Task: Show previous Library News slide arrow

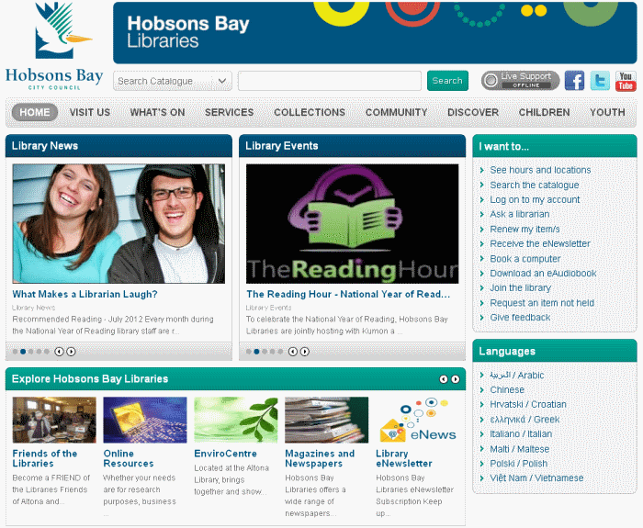Action: click(x=59, y=352)
